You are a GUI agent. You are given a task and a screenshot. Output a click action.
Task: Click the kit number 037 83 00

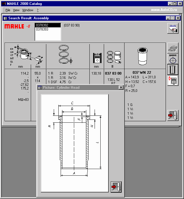(x=113, y=73)
